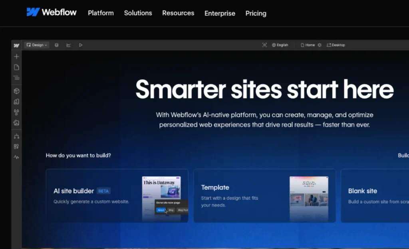This screenshot has height=249, width=409.
Task: Toggle the focus frame icon in the toolbar
Action: tap(264, 45)
